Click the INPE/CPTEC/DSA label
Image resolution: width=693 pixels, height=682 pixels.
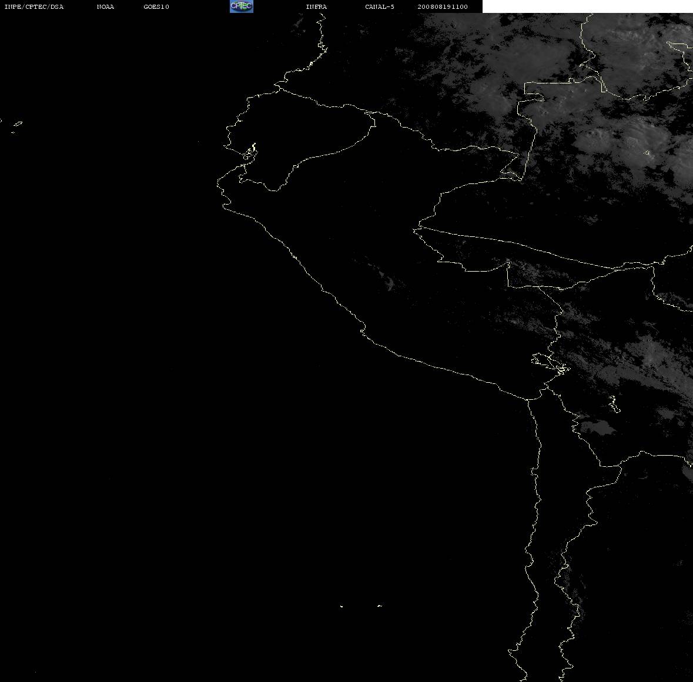coord(34,6)
